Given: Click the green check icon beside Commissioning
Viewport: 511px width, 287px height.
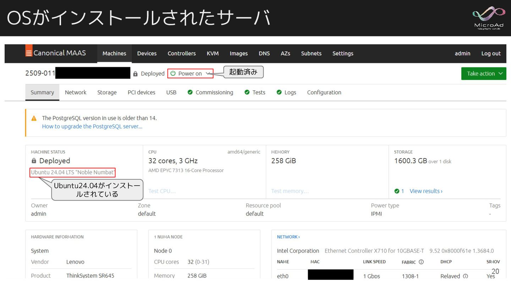Looking at the screenshot, I should coord(190,92).
